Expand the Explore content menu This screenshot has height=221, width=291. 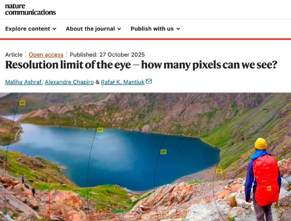(x=31, y=29)
